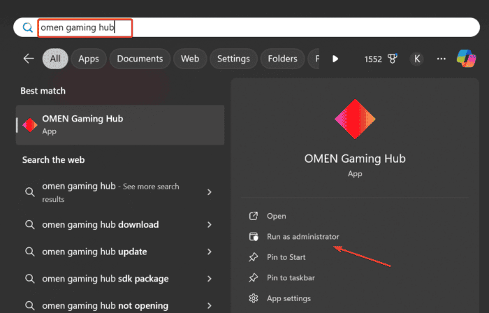Click the Open external-link icon
This screenshot has width=489, height=313.
click(253, 216)
